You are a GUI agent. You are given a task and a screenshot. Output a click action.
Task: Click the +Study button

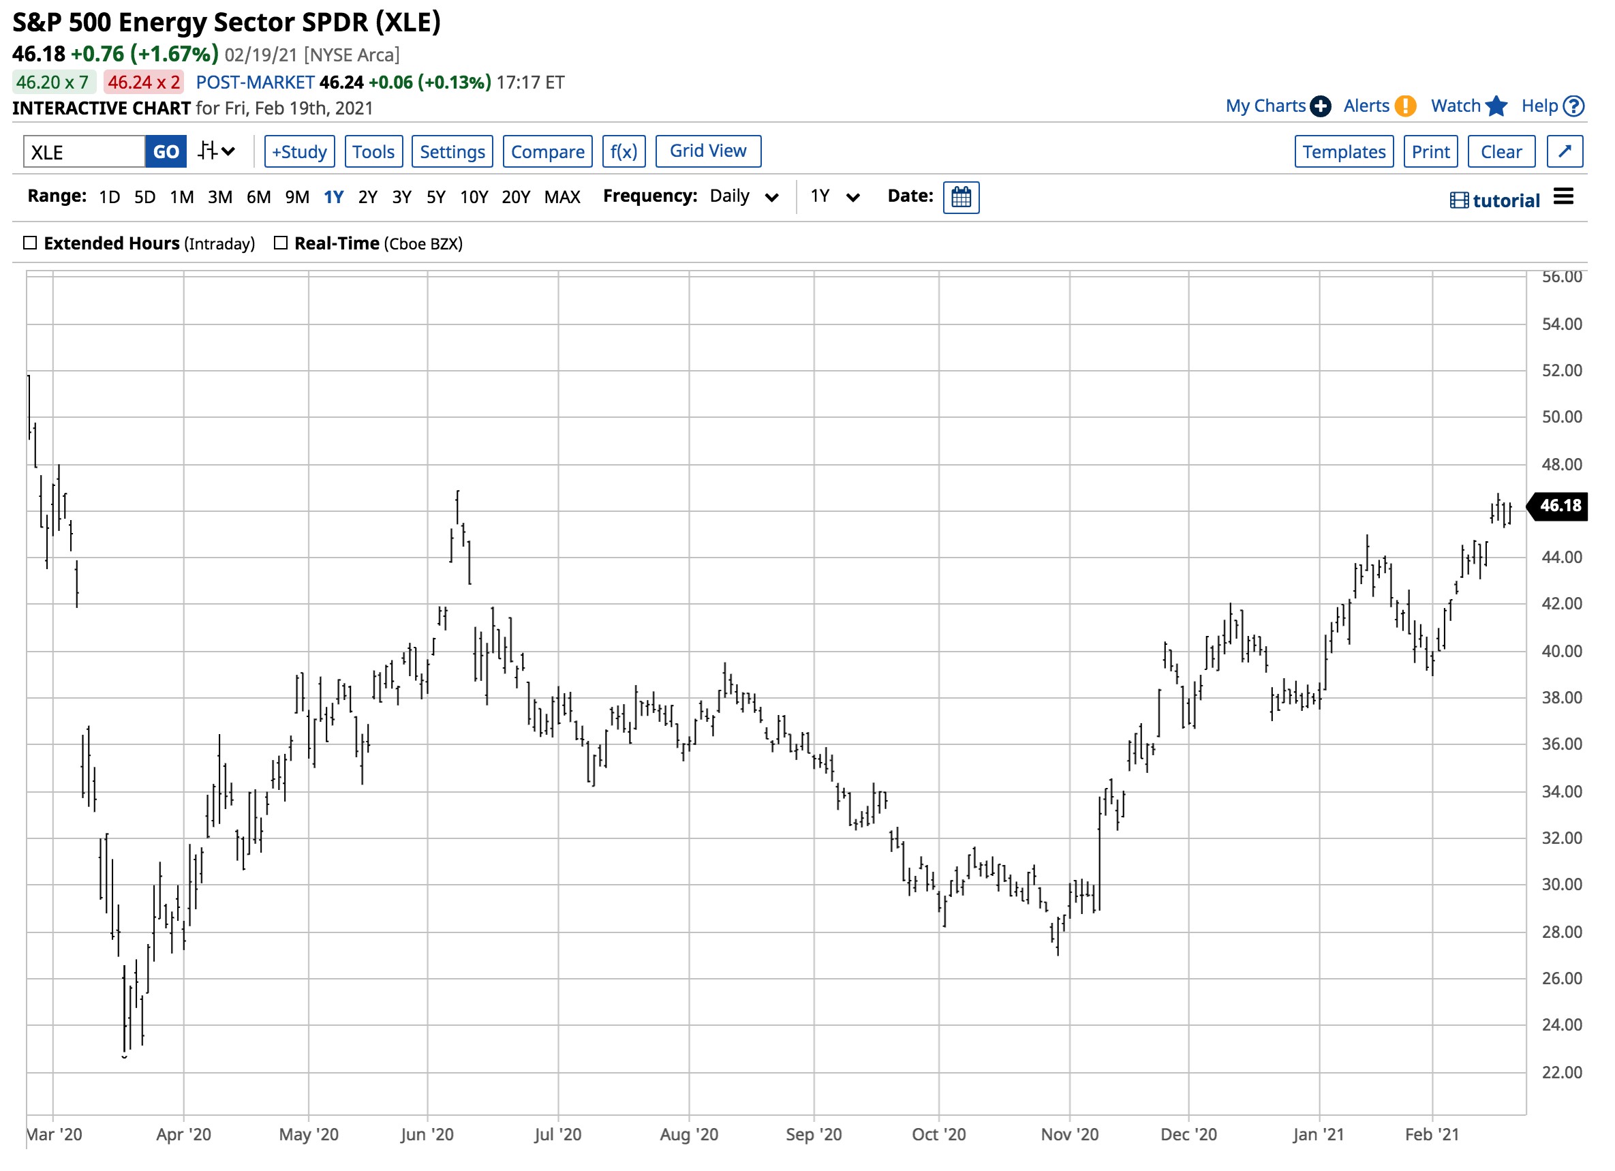(299, 152)
